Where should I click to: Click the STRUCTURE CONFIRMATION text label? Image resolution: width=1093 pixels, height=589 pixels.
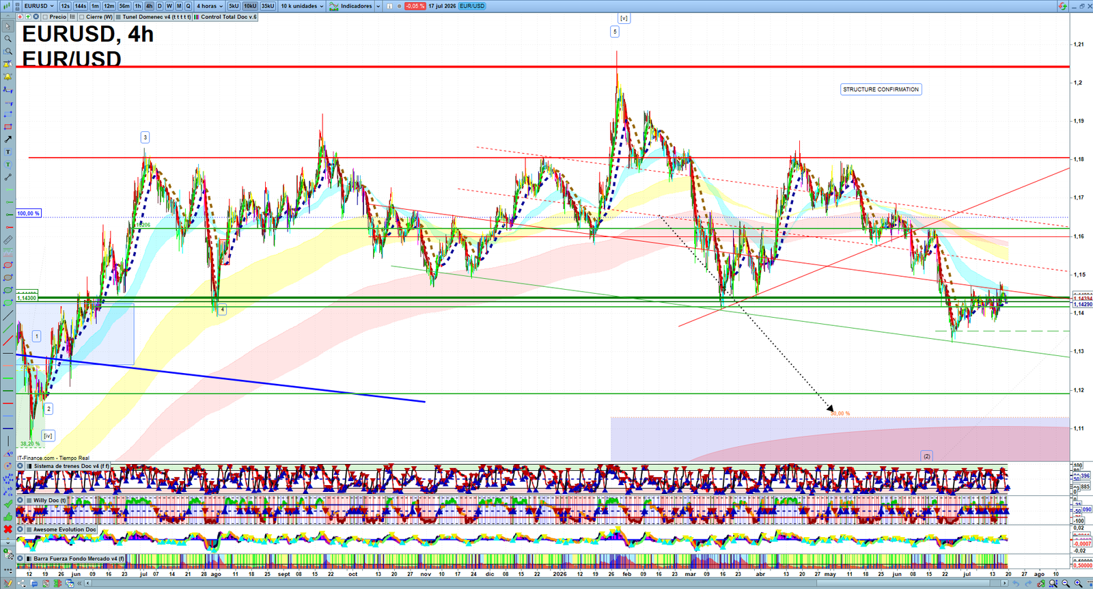[881, 90]
